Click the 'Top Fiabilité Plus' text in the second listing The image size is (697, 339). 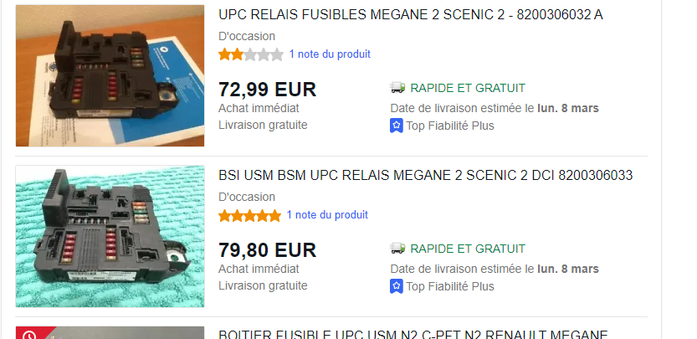[450, 286]
